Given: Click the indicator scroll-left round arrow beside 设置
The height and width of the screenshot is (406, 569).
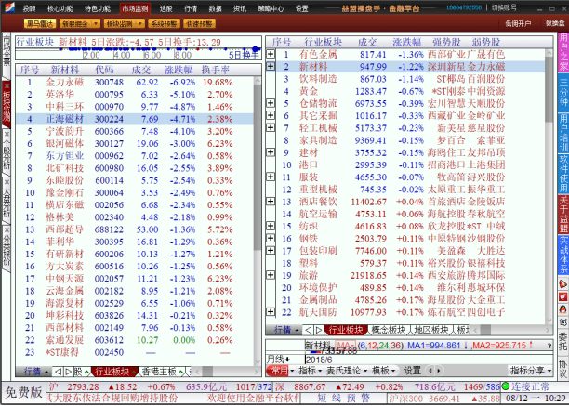Looking at the screenshot, I should click(430, 371).
